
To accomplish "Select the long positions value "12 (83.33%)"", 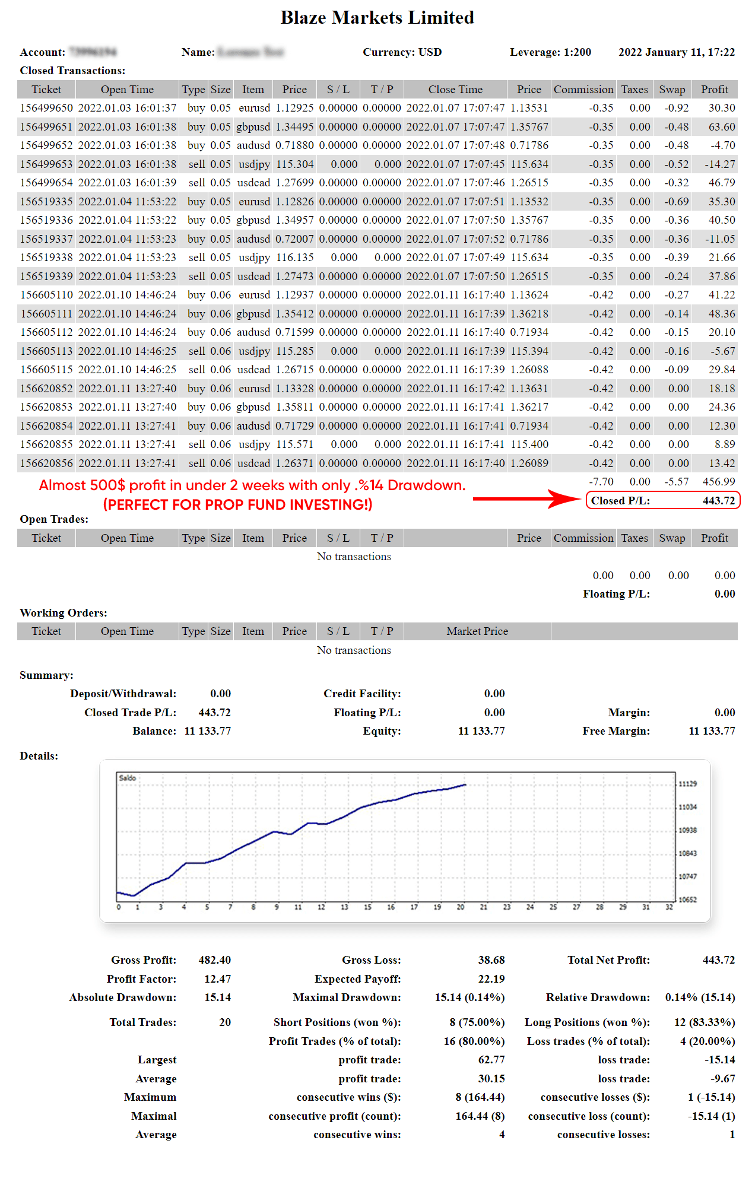I will tap(705, 1022).
